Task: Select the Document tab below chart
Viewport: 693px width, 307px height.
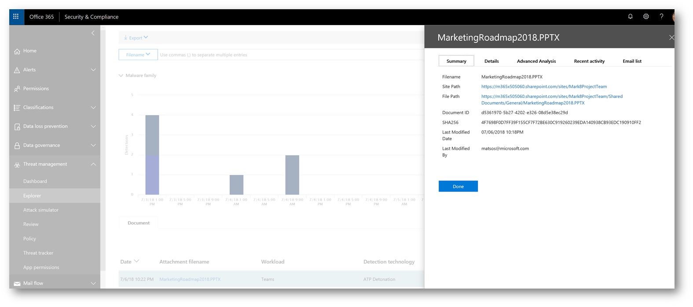Action: [x=139, y=223]
